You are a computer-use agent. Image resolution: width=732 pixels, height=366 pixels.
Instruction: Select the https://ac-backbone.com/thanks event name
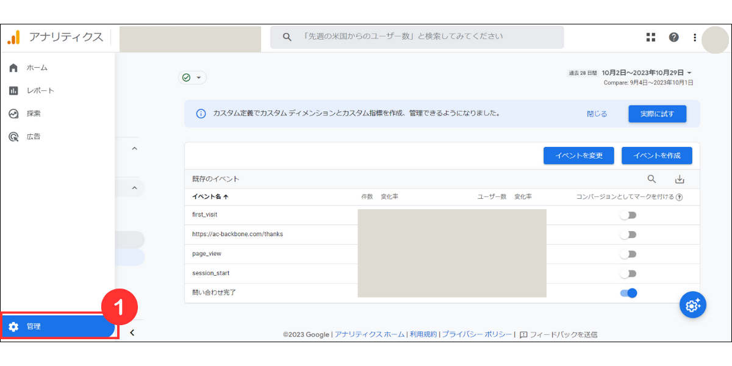(x=237, y=234)
